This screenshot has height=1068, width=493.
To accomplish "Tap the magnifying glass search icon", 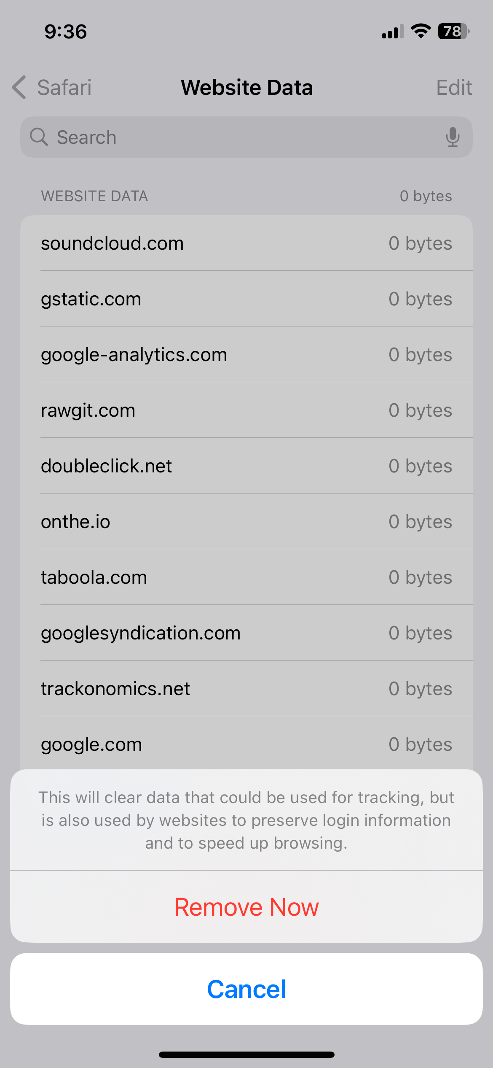I will [x=39, y=137].
